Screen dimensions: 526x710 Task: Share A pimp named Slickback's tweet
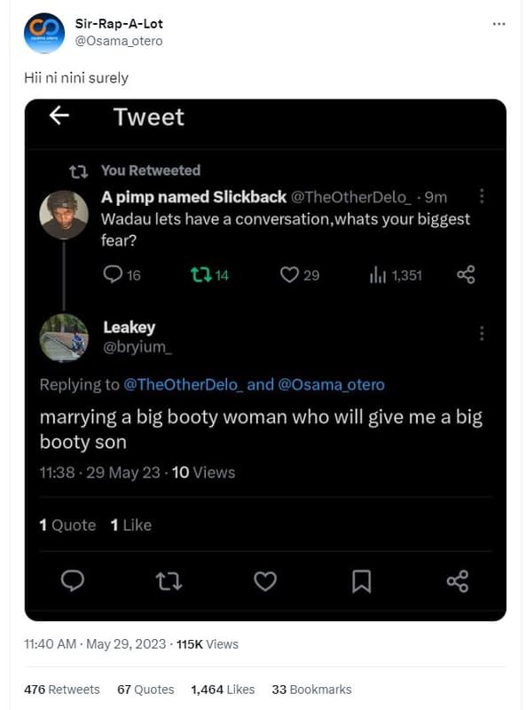click(x=466, y=275)
